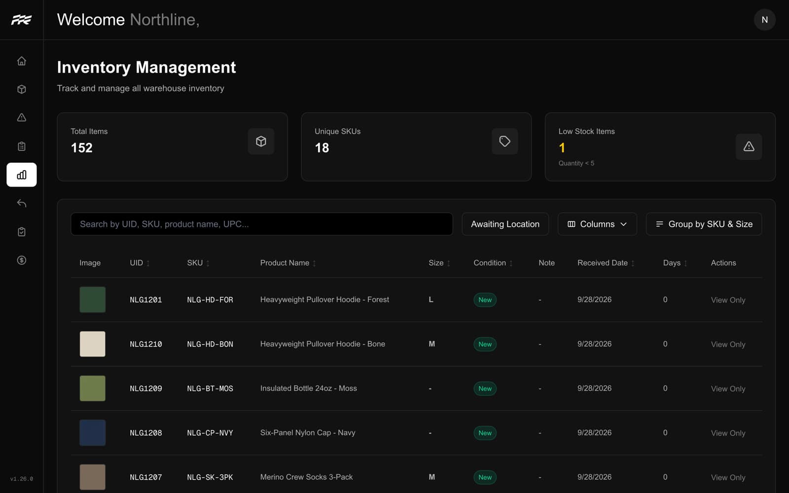
Task: Click Heavyweight Pullover Hoodie - Forest
Action: (324, 299)
